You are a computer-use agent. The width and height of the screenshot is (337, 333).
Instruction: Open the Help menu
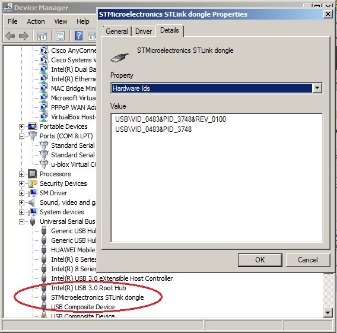[83, 21]
